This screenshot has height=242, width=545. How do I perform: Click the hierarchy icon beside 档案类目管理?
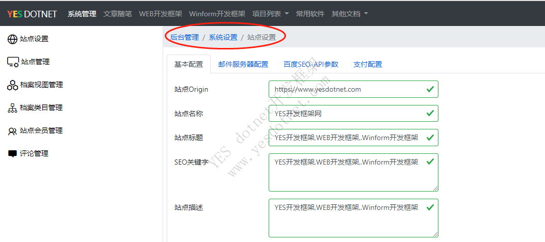point(12,108)
